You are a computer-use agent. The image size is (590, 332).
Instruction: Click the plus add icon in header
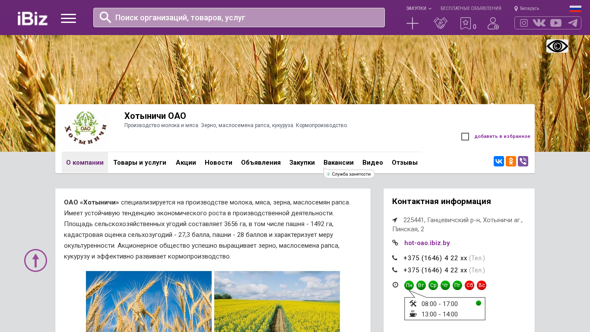pos(412,23)
